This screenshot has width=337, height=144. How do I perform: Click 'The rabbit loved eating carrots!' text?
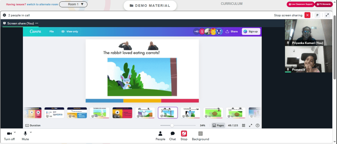pyautogui.click(x=131, y=53)
